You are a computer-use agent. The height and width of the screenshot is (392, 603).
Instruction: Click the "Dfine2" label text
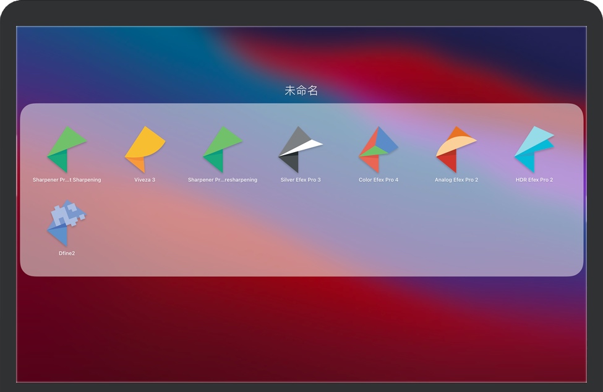[67, 254]
